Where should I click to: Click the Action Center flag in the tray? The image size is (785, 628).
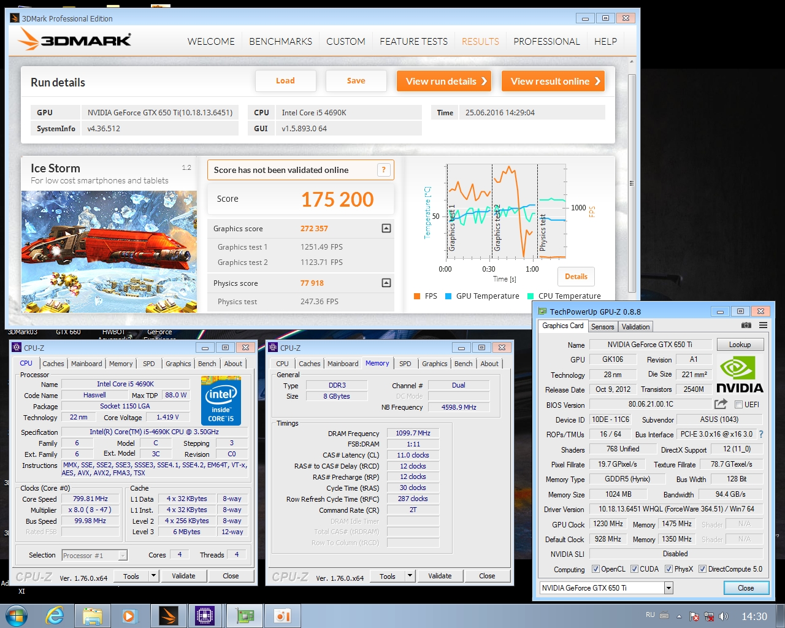[694, 616]
